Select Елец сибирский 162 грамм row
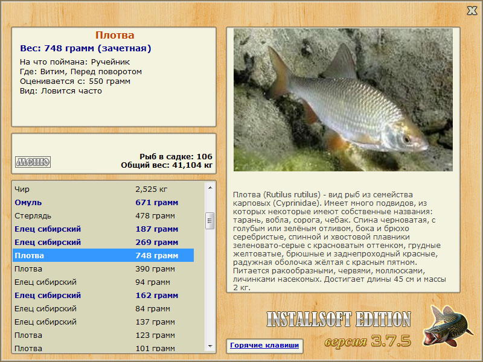The image size is (483, 362). [x=103, y=295]
